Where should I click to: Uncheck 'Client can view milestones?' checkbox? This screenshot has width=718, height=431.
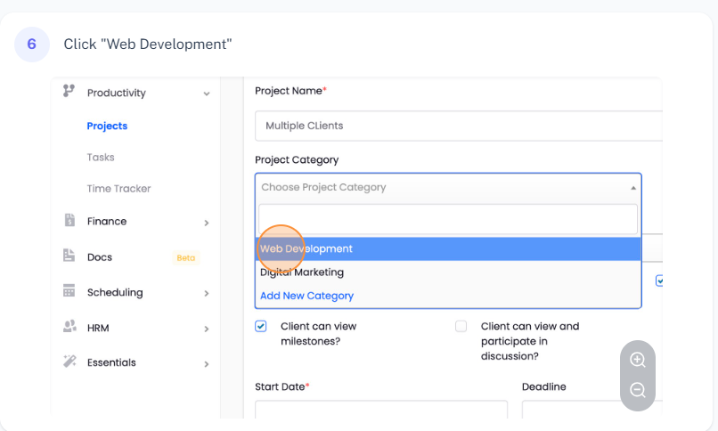pyautogui.click(x=261, y=327)
